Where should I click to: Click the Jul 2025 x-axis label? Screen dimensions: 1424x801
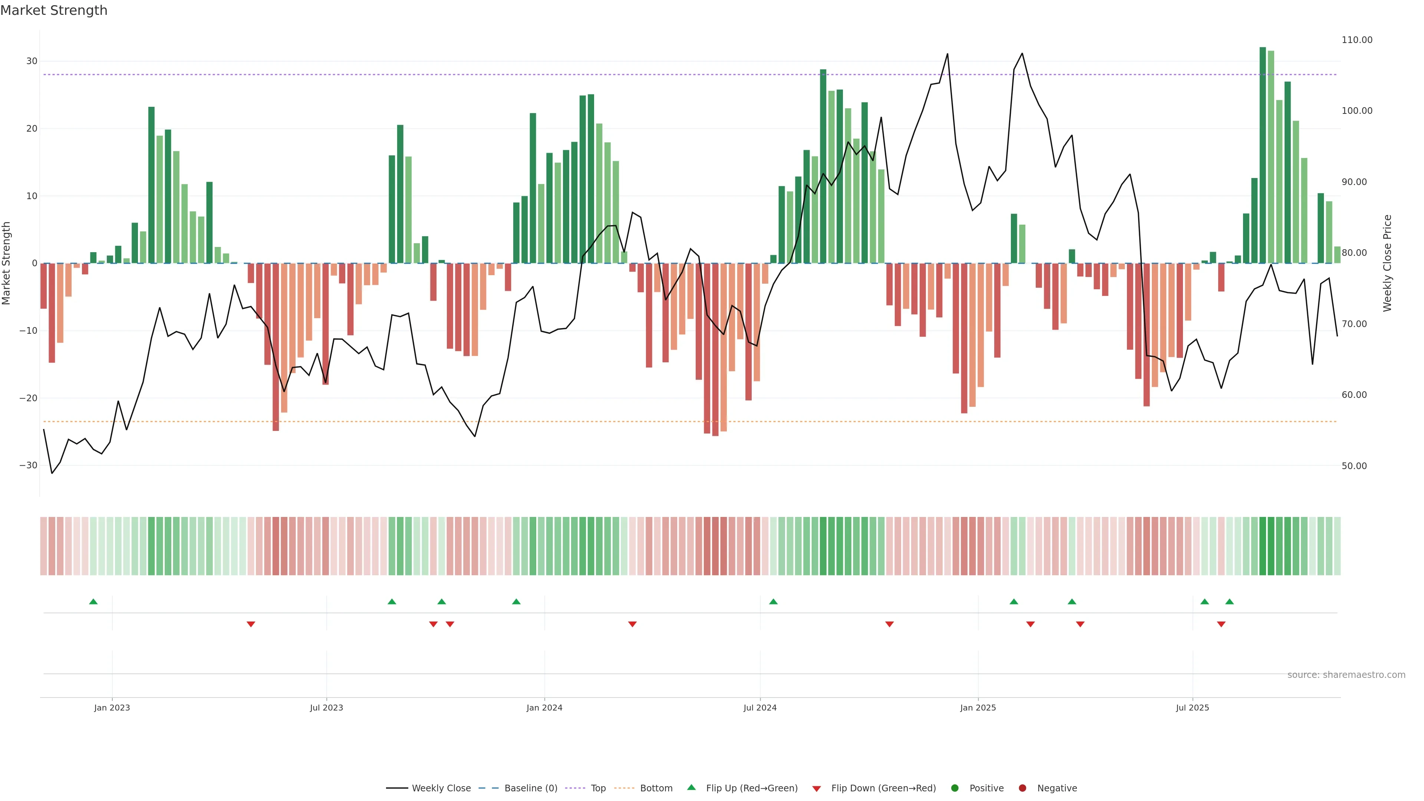[x=1192, y=708]
